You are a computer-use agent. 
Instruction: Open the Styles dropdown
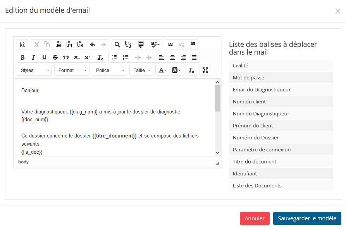pos(34,70)
